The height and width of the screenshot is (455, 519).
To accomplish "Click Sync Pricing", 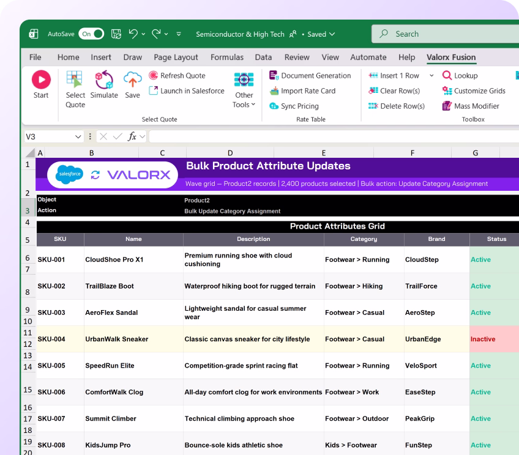I will (x=294, y=106).
